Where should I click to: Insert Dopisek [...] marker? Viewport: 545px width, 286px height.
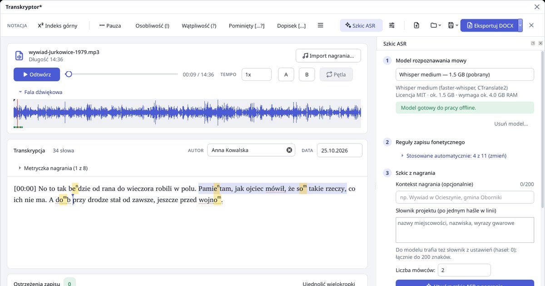pyautogui.click(x=291, y=25)
